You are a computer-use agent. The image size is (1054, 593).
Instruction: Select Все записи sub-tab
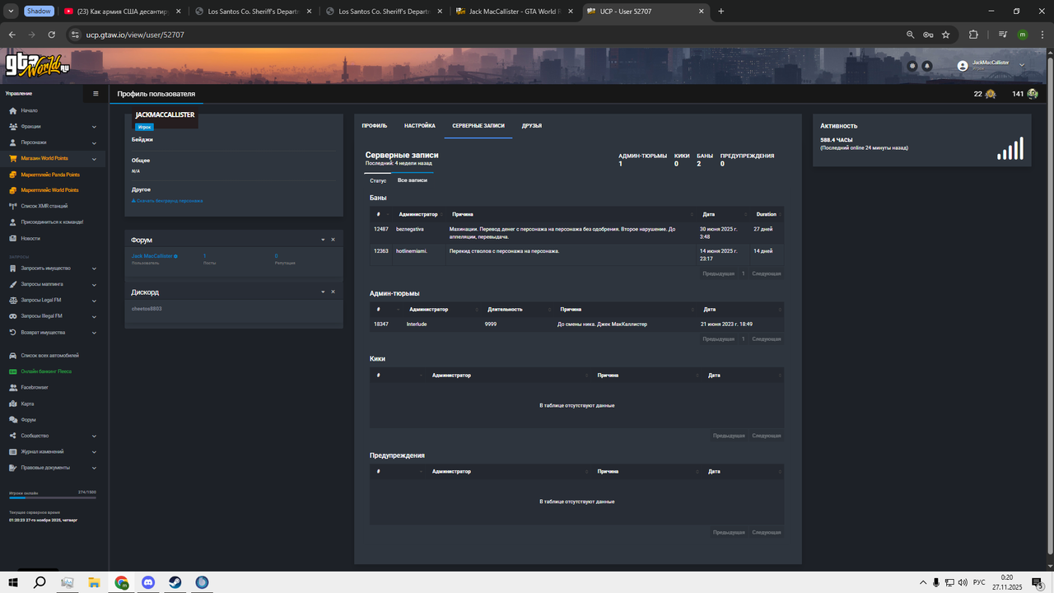click(413, 180)
